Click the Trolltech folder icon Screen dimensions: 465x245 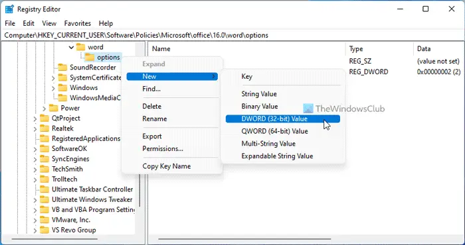coord(45,179)
